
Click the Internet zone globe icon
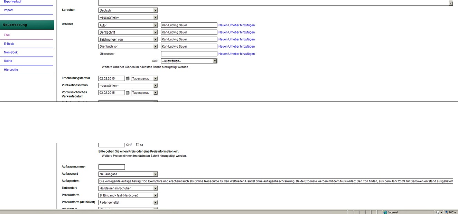(x=385, y=212)
